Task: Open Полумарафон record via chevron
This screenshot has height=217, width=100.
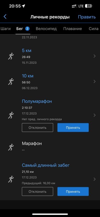Action: (94, 115)
